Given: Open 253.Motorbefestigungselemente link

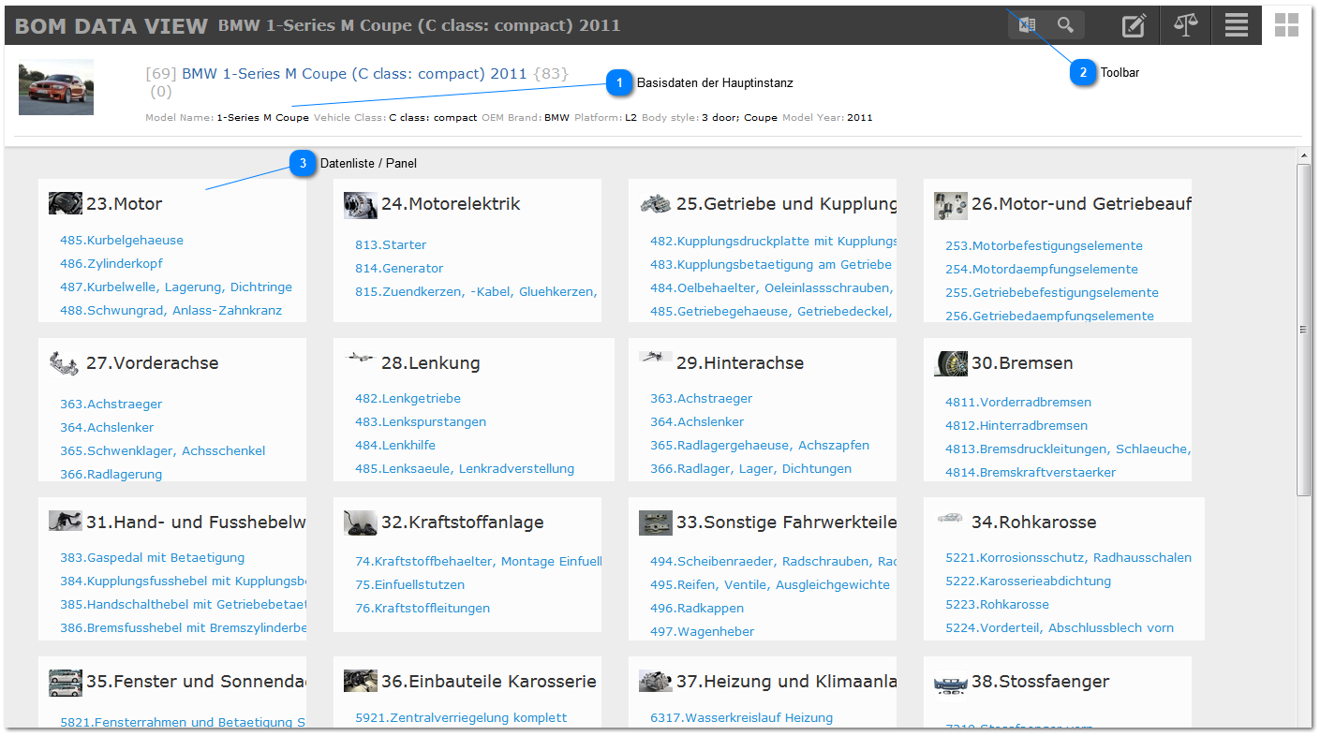Looking at the screenshot, I should point(1044,246).
